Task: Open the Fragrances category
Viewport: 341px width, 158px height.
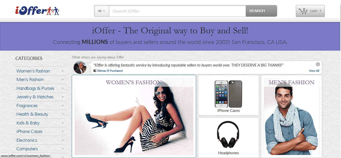Action: click(27, 106)
